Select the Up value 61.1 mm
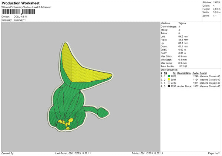 pos(183,43)
